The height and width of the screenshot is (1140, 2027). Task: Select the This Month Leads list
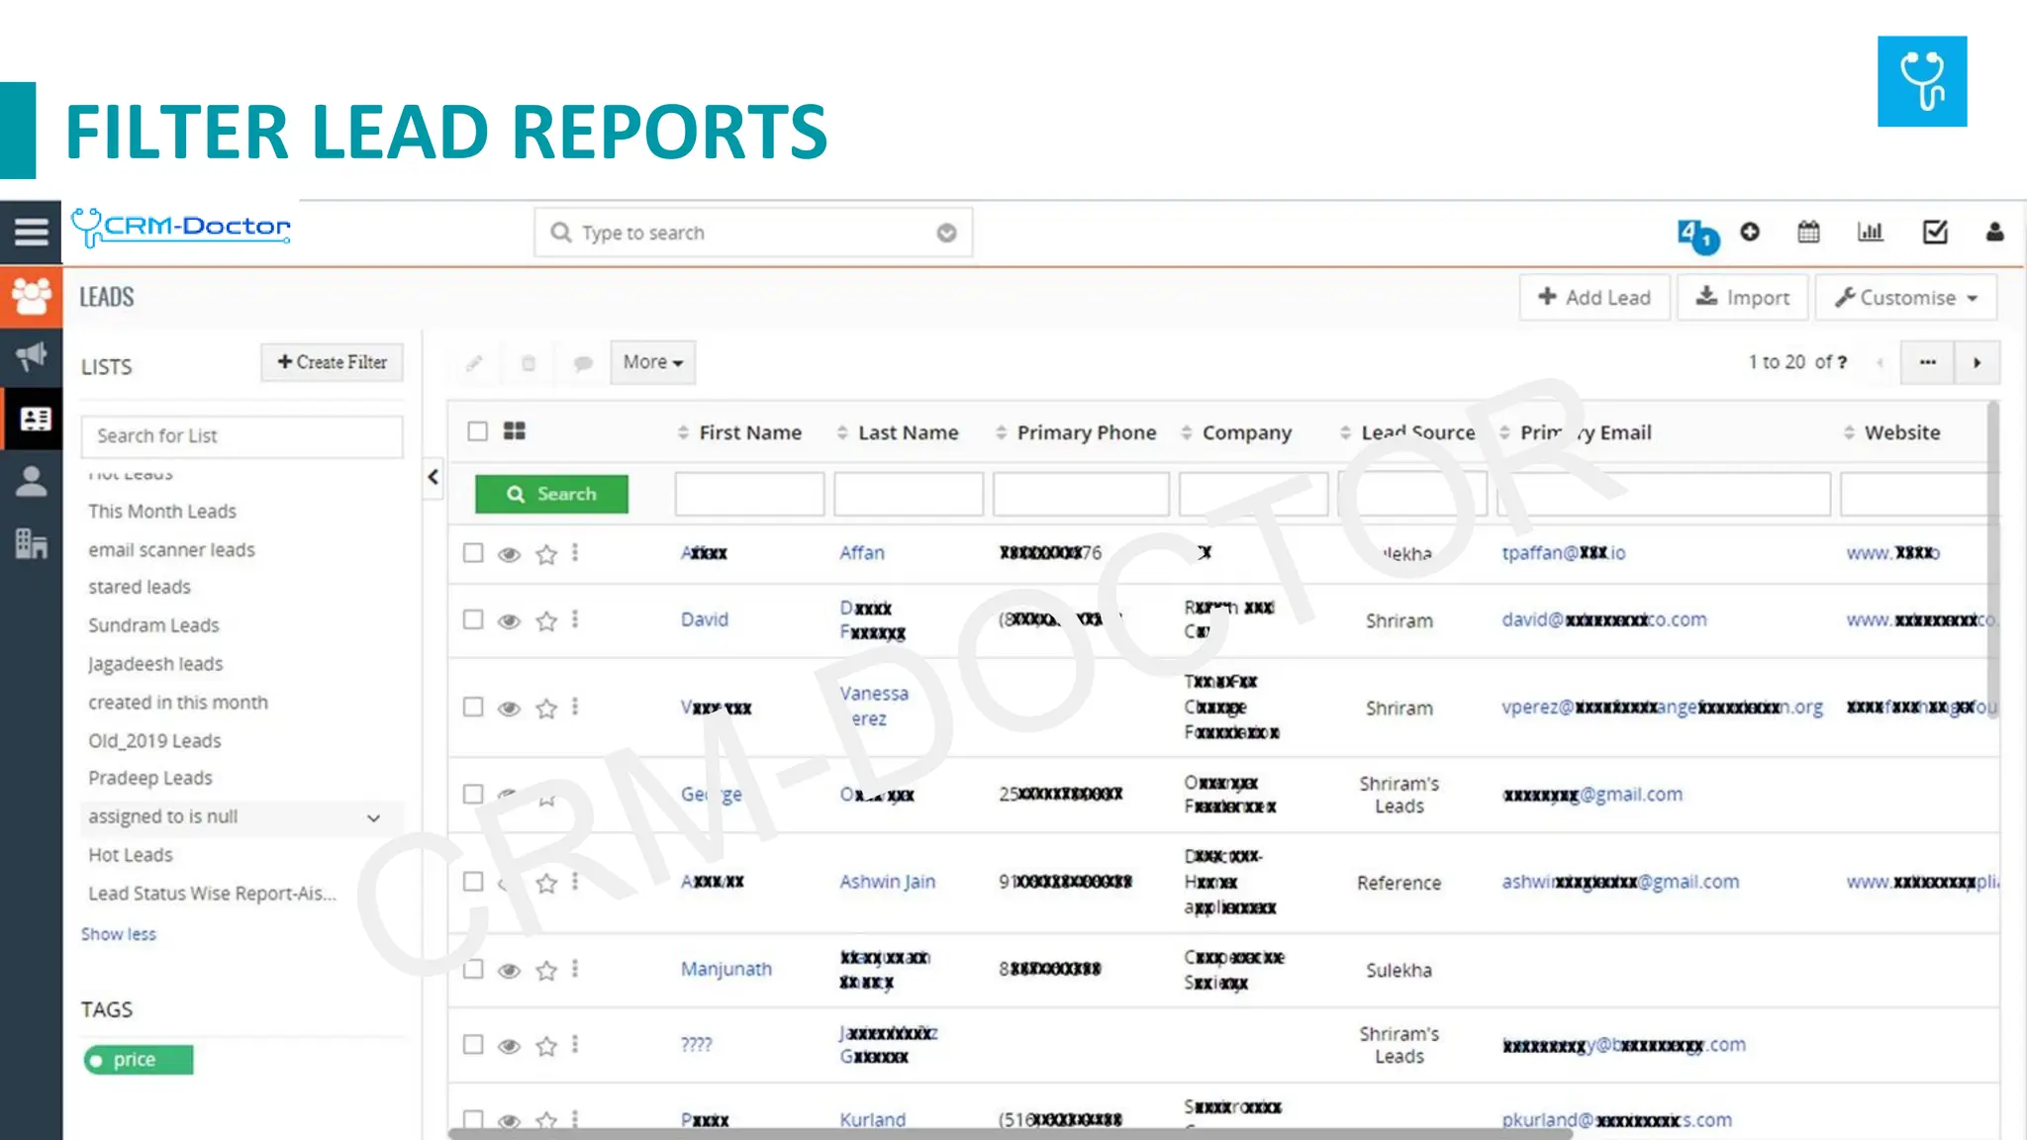coord(162,511)
